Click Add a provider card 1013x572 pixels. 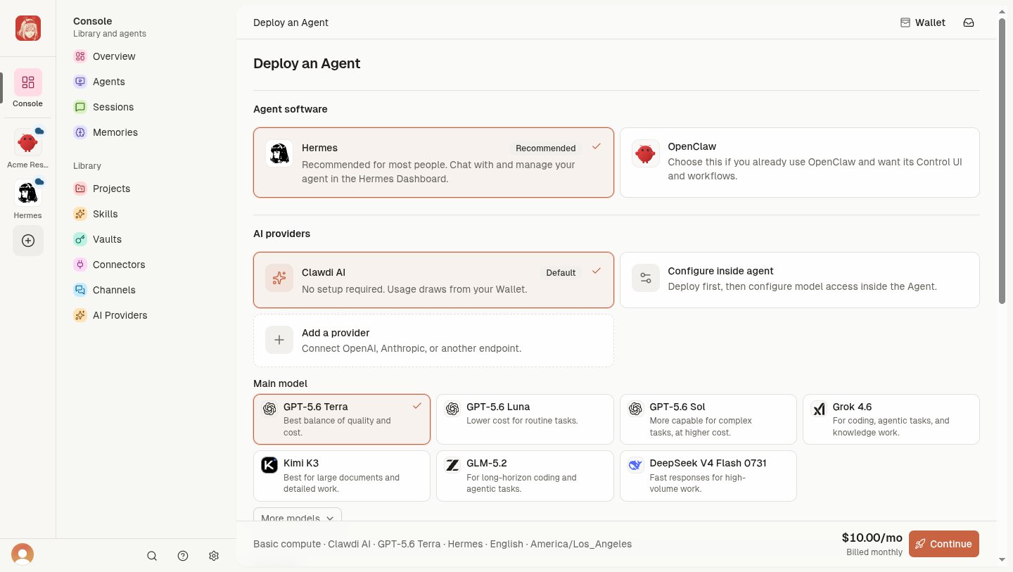click(433, 341)
